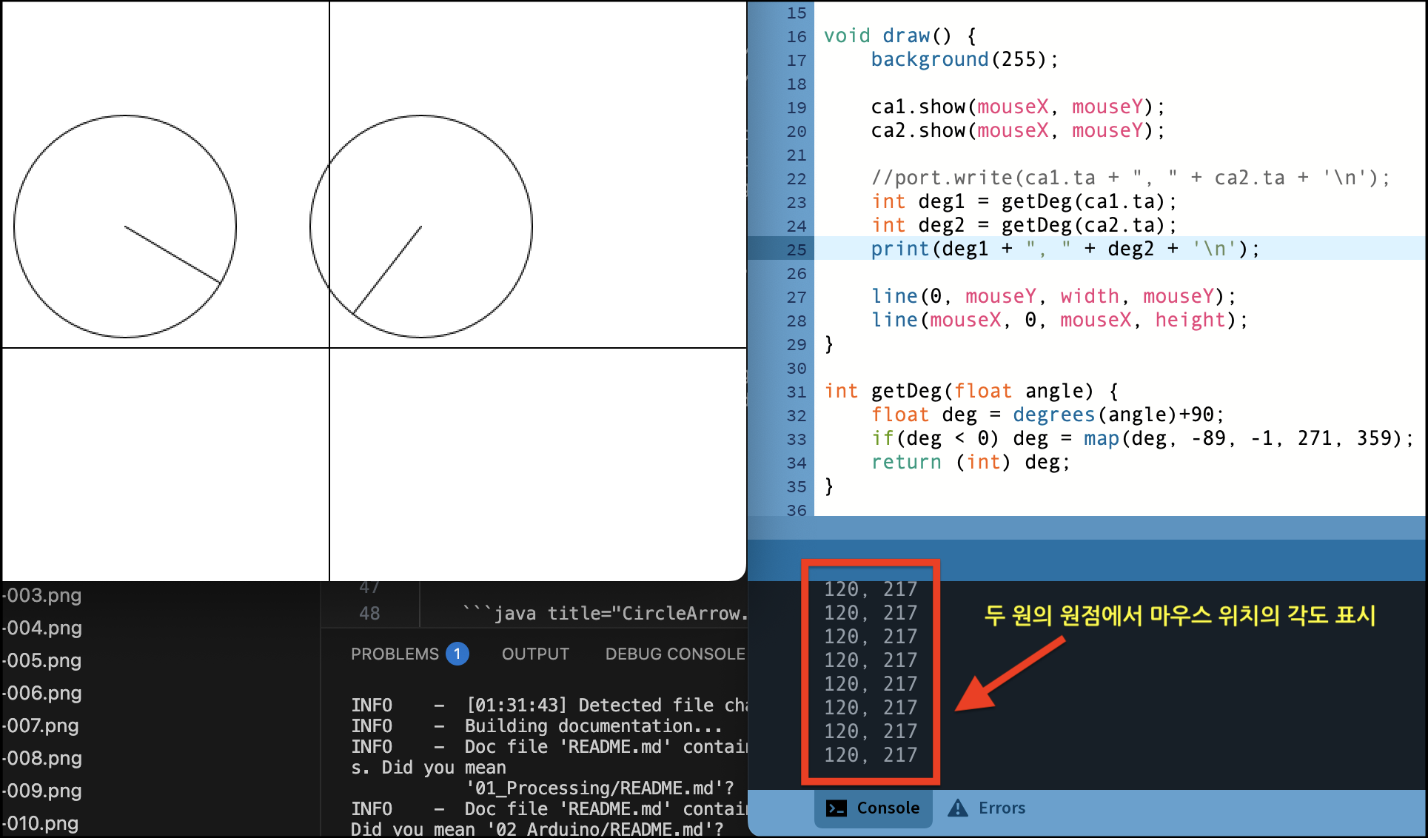Viewport: 1428px width, 838px height.
Task: Click line number 48 in editor gutter
Action: 369,613
